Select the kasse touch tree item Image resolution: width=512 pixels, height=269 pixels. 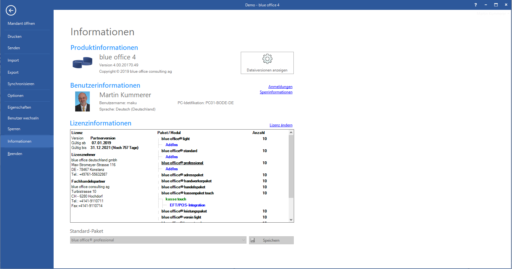pyautogui.click(x=176, y=199)
